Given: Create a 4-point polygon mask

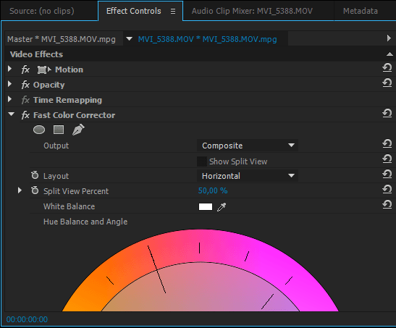Looking at the screenshot, I should [x=59, y=130].
